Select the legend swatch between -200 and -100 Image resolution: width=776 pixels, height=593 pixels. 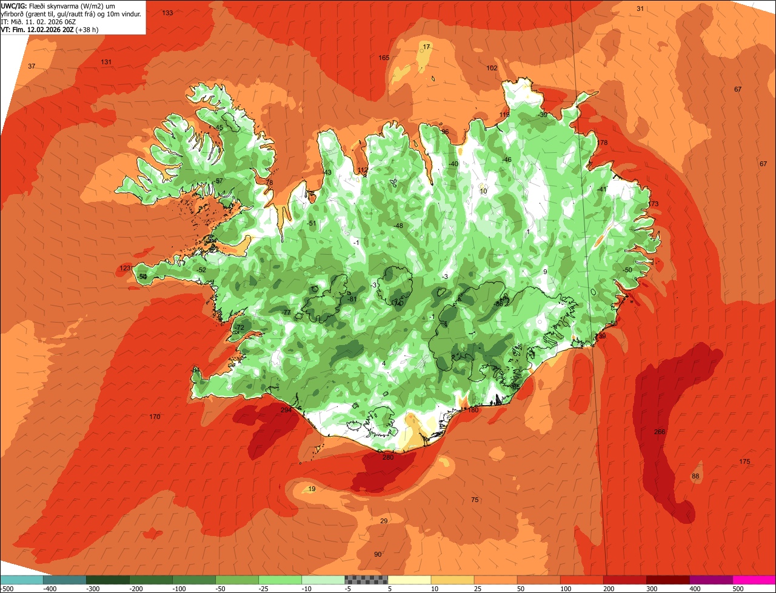[x=151, y=580]
